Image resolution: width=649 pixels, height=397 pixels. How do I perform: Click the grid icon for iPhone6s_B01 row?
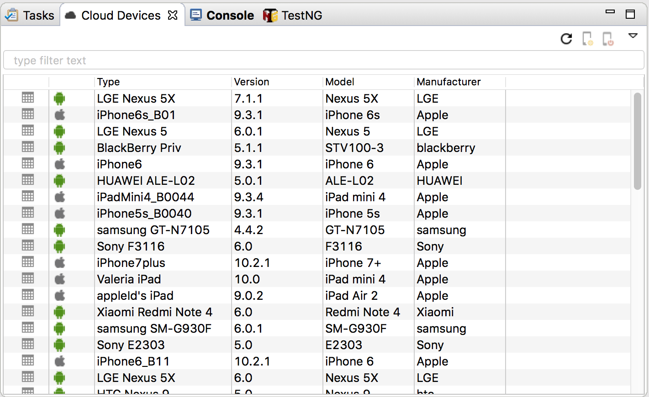28,114
